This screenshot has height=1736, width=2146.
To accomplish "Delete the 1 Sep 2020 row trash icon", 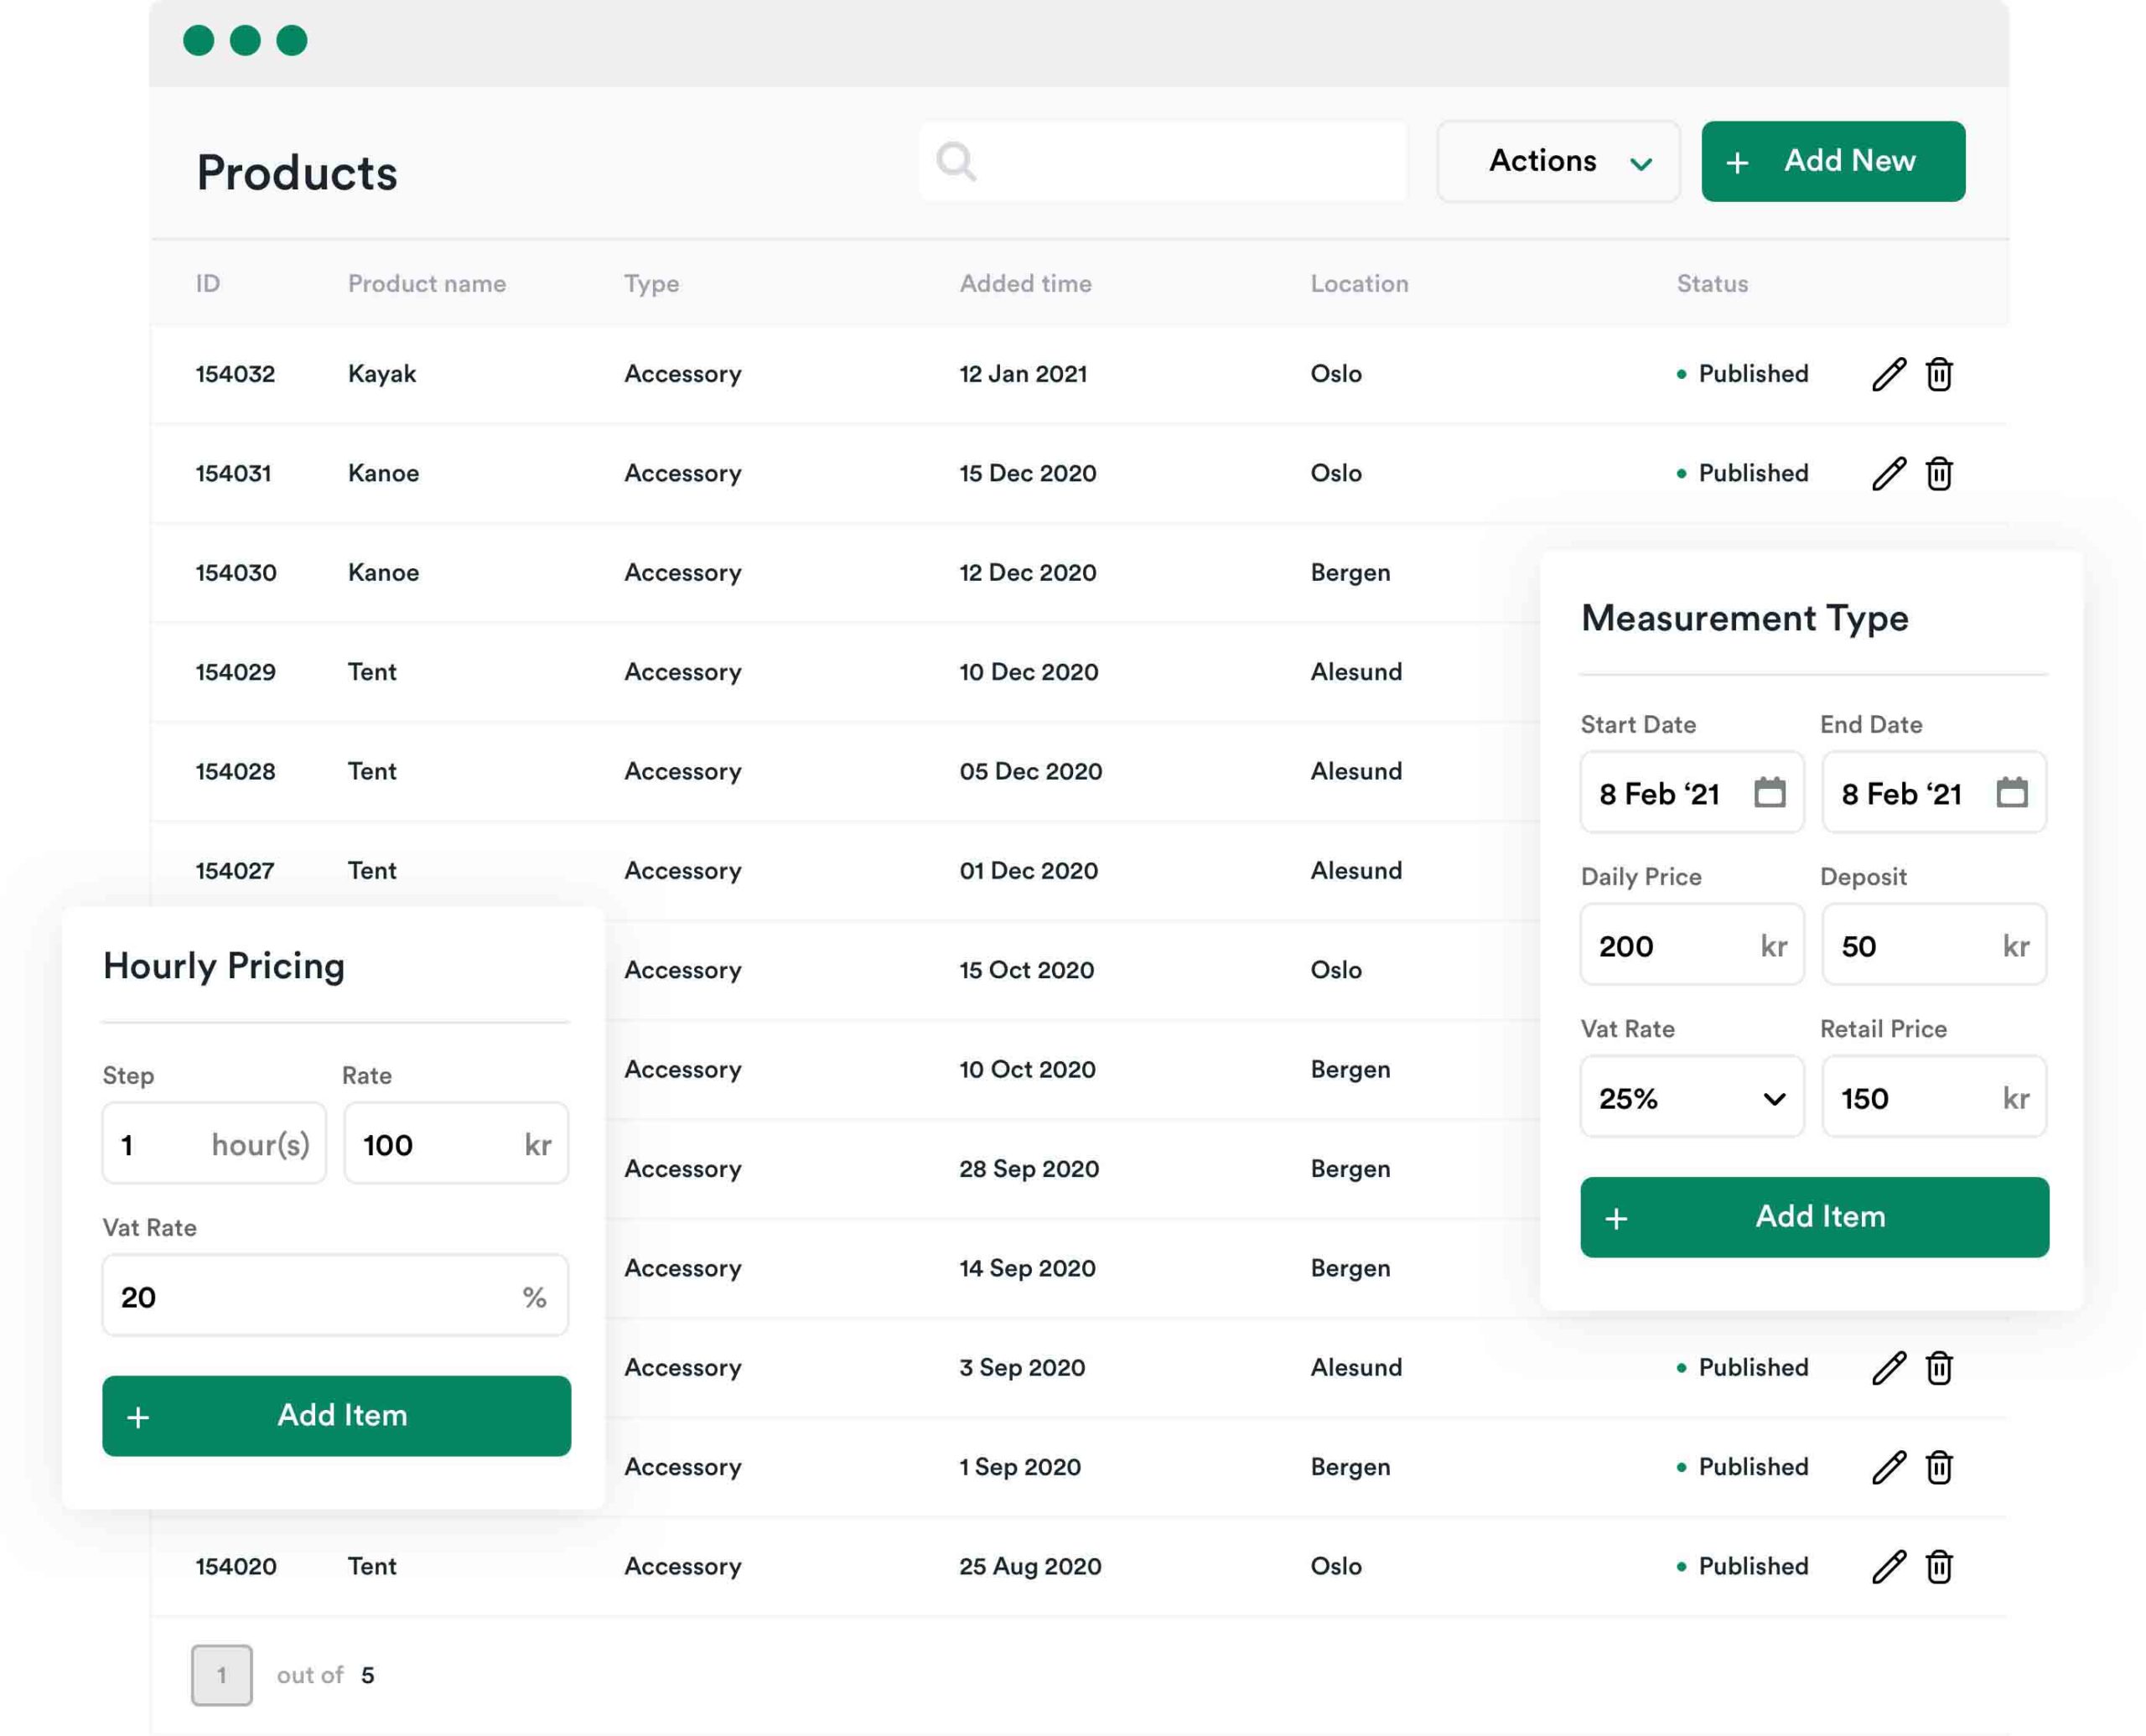I will tap(1939, 1467).
